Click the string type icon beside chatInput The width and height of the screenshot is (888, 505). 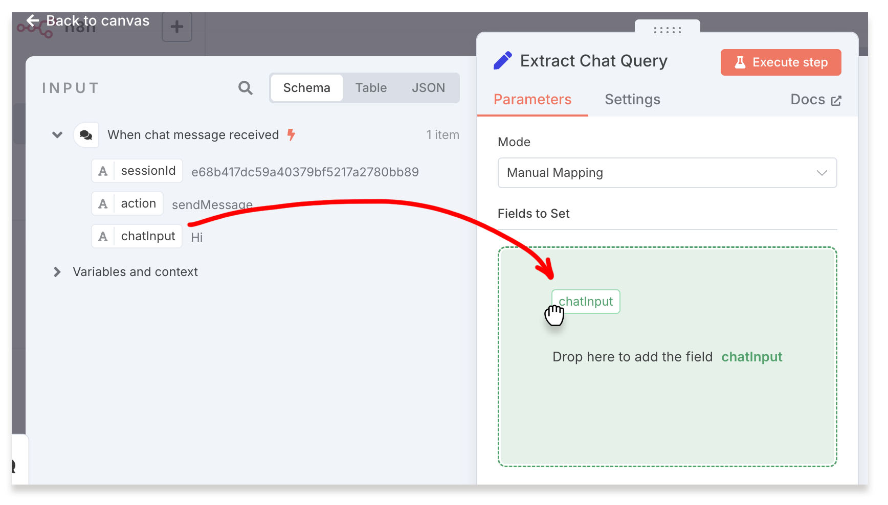click(103, 237)
